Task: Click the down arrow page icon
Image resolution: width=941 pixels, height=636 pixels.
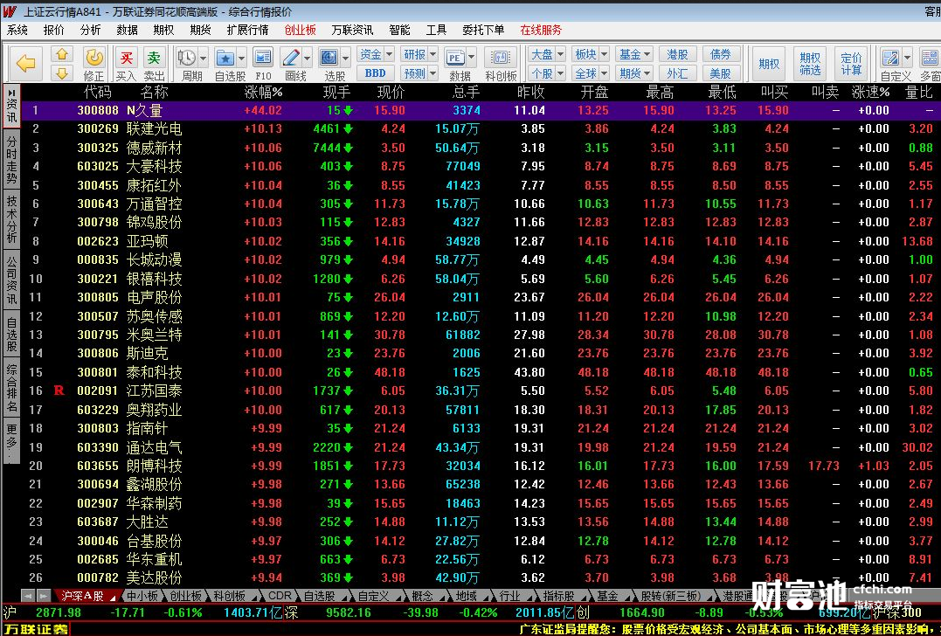Action: pos(62,73)
